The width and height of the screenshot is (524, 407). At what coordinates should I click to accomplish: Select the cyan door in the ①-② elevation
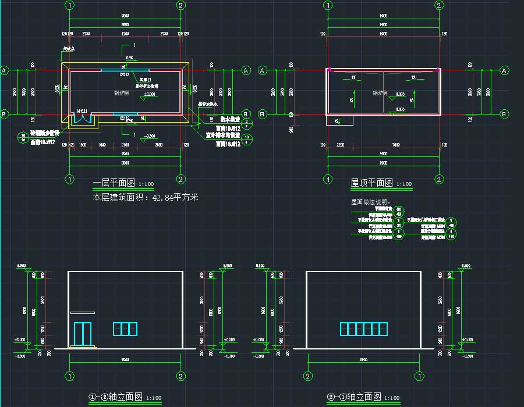click(x=83, y=334)
